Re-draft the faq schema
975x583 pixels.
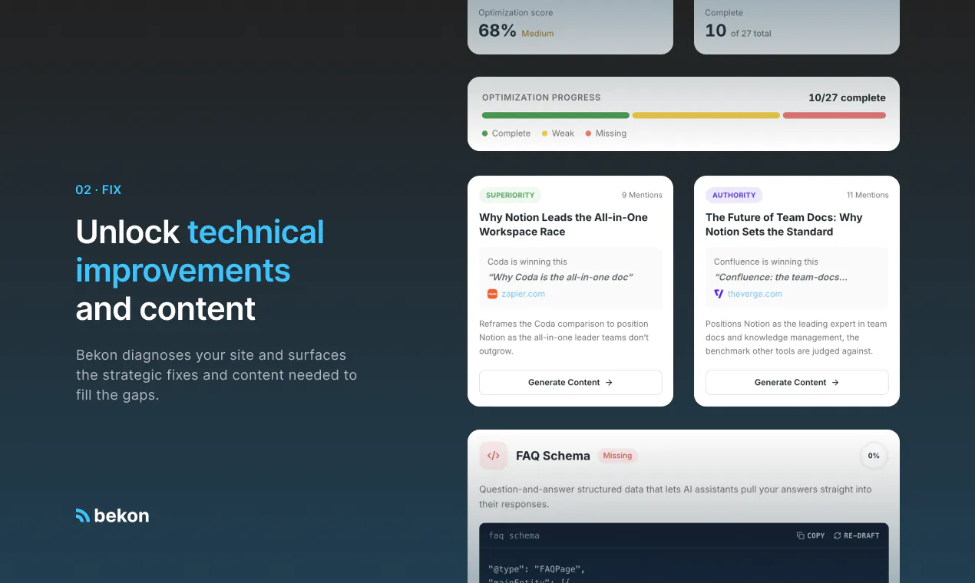[856, 535]
